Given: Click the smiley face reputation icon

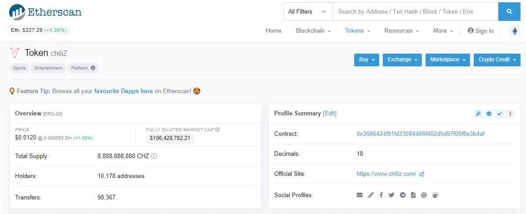Looking at the screenshot, I should pyautogui.click(x=489, y=114).
